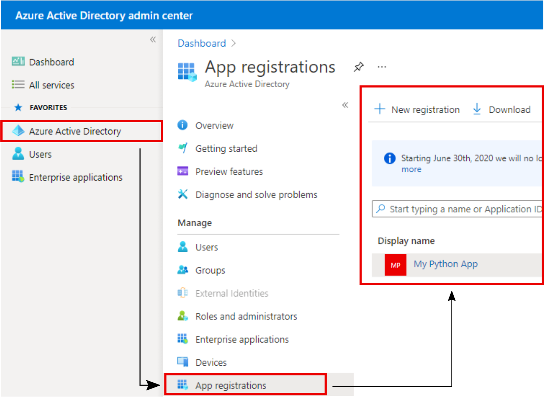The width and height of the screenshot is (546, 398).
Task: Open All services in the left sidebar
Action: 51,85
